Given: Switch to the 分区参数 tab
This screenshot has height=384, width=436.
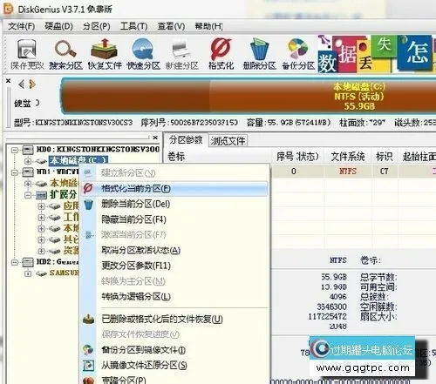Looking at the screenshot, I should [186, 140].
